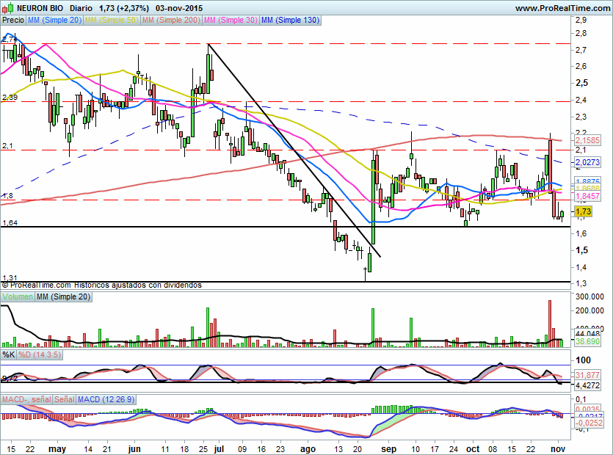This screenshot has height=455, width=613.
Task: Click the candlestick chart icon beside NEURON BIO
Action: (8, 8)
